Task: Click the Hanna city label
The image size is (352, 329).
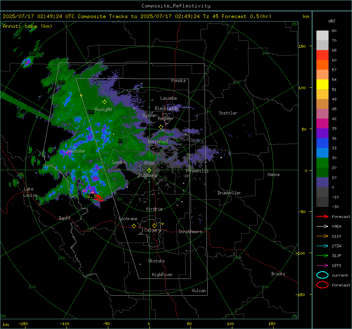Action: pyautogui.click(x=273, y=174)
